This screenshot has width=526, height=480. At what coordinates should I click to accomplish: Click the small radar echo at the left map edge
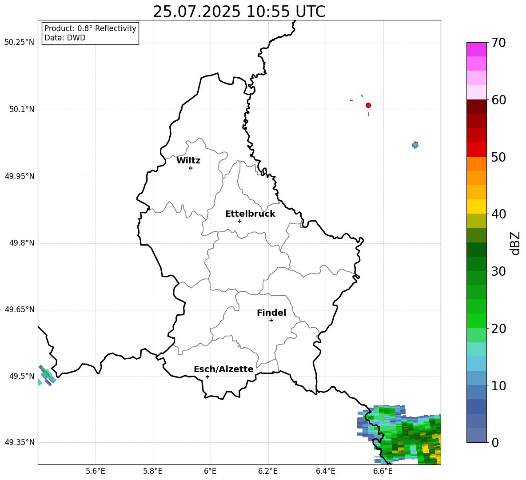(x=46, y=375)
